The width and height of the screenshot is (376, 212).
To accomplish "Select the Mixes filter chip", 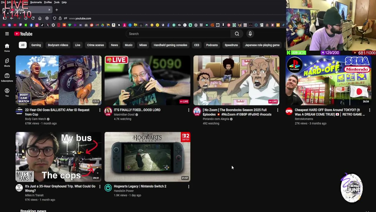I will [143, 45].
